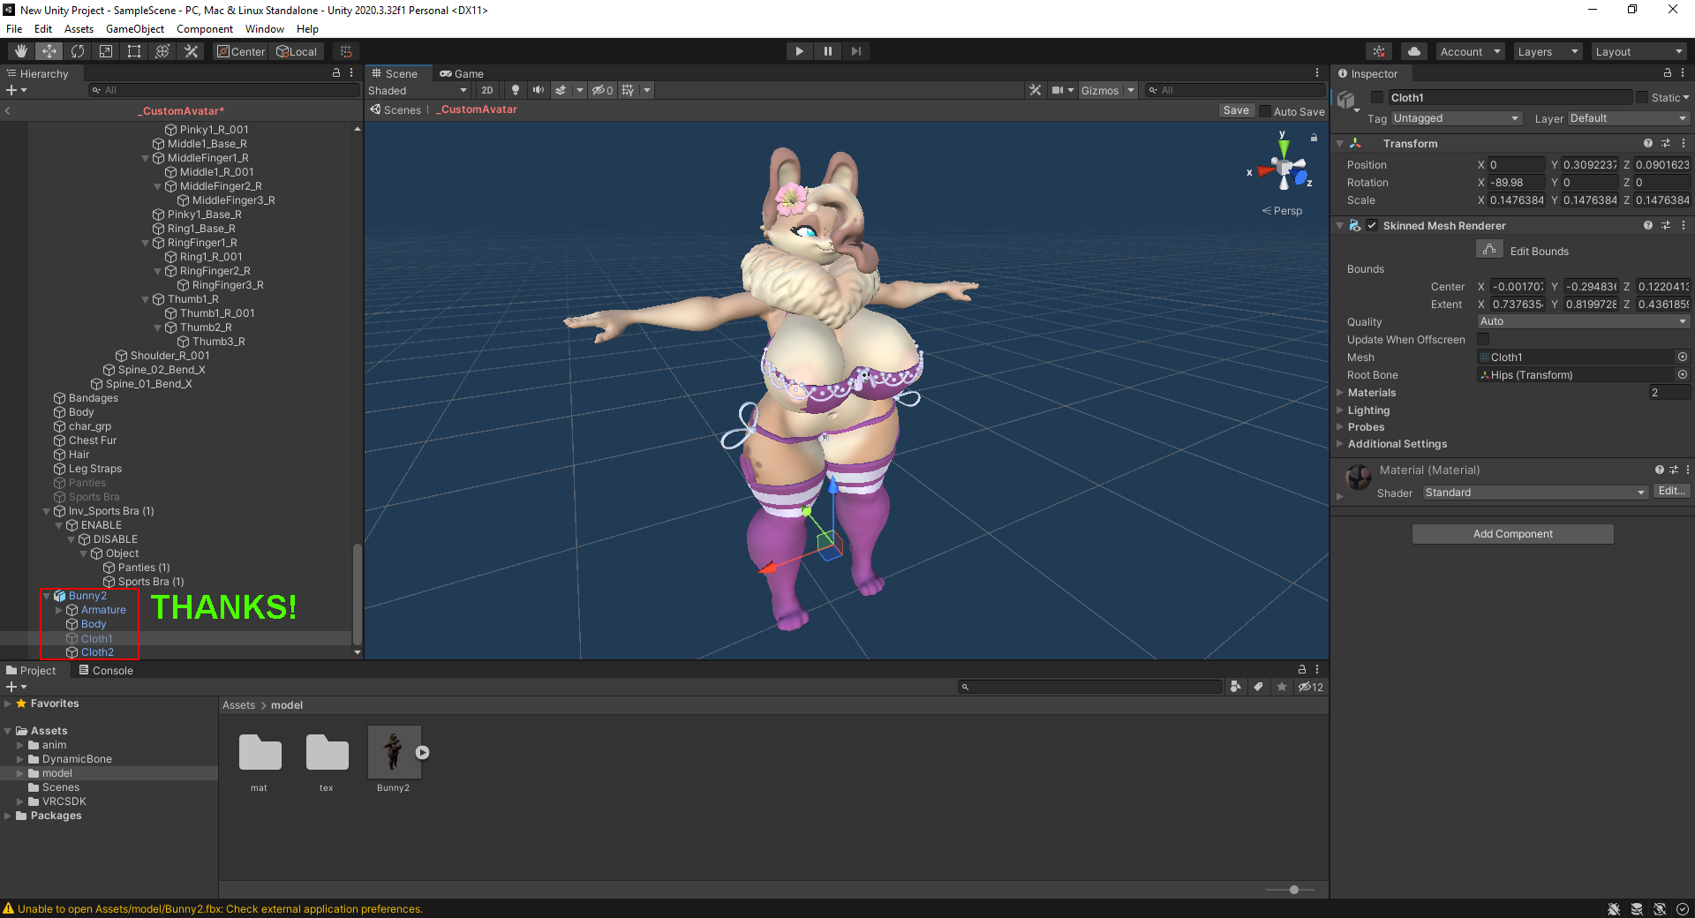This screenshot has width=1695, height=918.
Task: Click the Add Component button
Action: tap(1512, 533)
